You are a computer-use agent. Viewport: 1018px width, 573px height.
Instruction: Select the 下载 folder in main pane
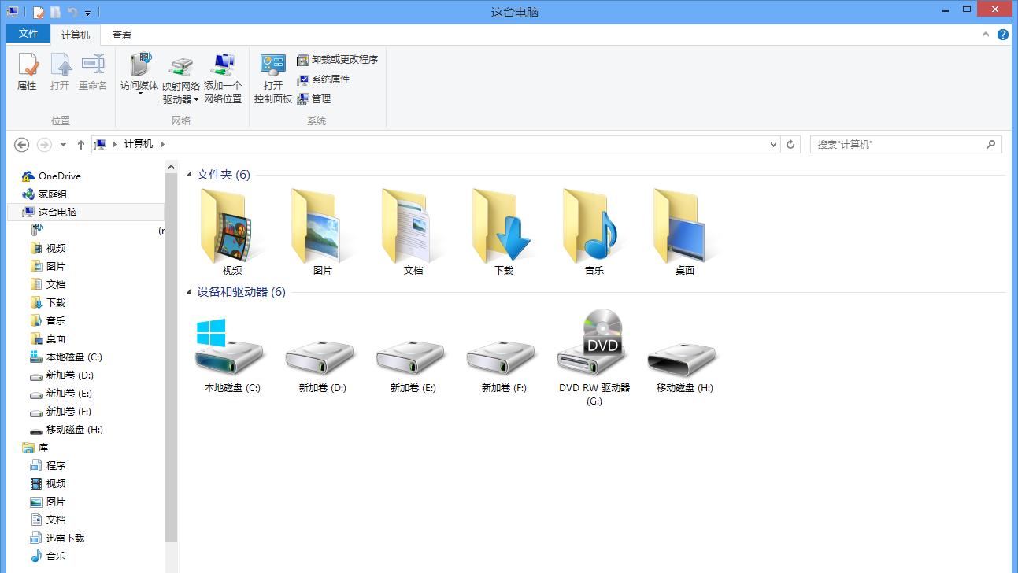coord(504,231)
